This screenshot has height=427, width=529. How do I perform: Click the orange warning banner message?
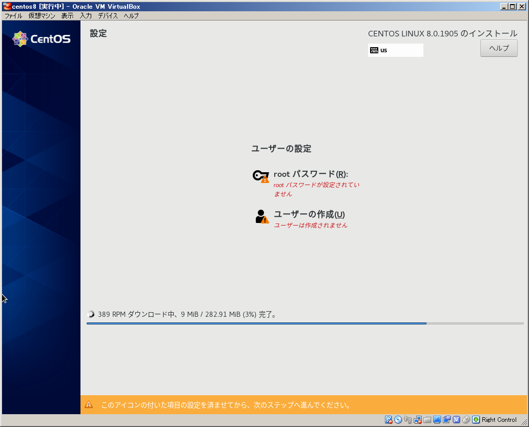point(226,405)
